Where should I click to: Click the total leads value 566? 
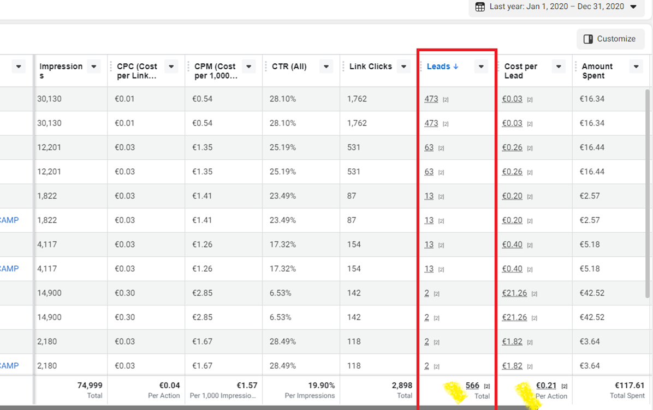pos(472,385)
